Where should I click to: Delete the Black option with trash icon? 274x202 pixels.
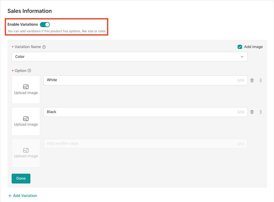point(252,112)
